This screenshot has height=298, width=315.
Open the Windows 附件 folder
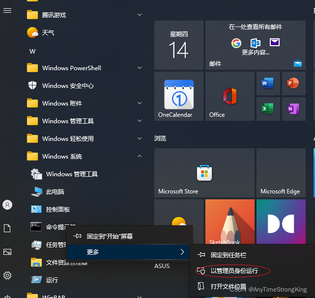(85, 103)
